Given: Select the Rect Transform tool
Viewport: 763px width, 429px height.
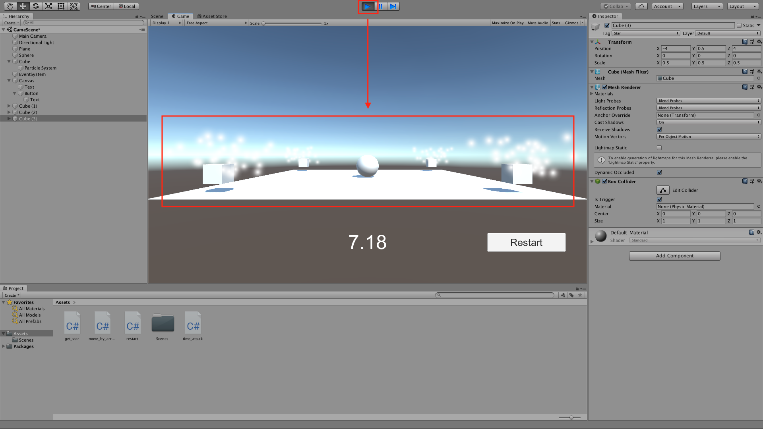Looking at the screenshot, I should (61, 6).
